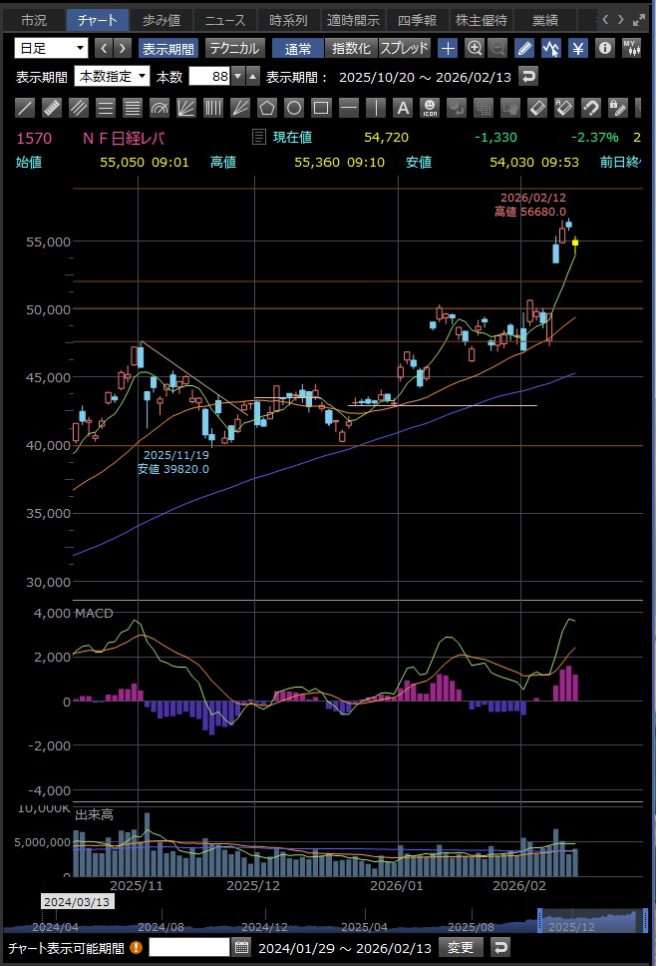Viewport: 656px width, 966px height.
Task: Open the 四季報 tab
Action: coord(416,20)
